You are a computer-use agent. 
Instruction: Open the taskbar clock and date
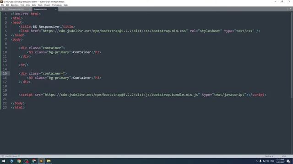280,161
